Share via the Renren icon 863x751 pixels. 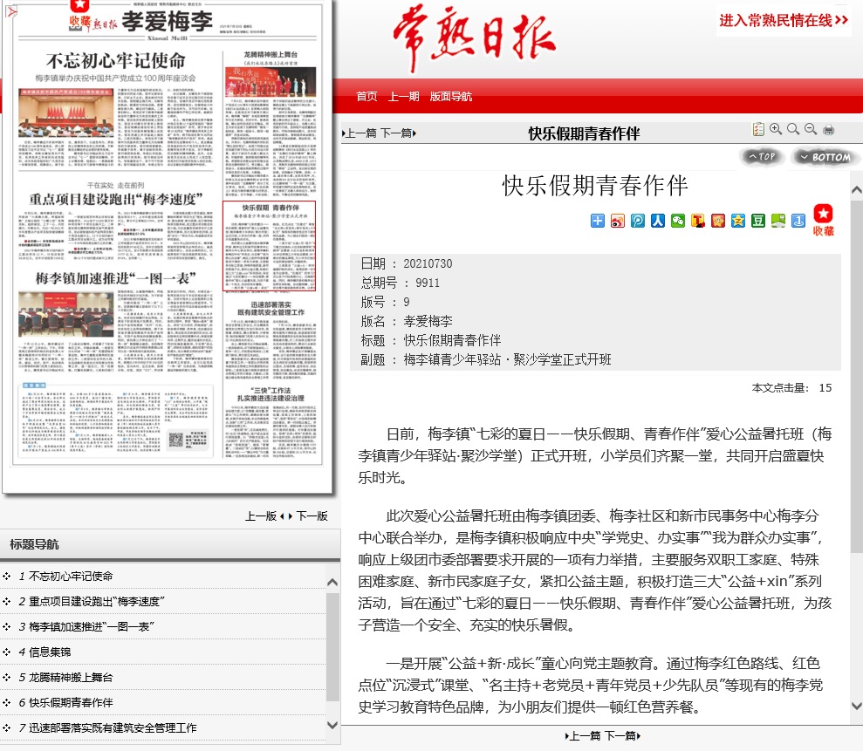(658, 221)
